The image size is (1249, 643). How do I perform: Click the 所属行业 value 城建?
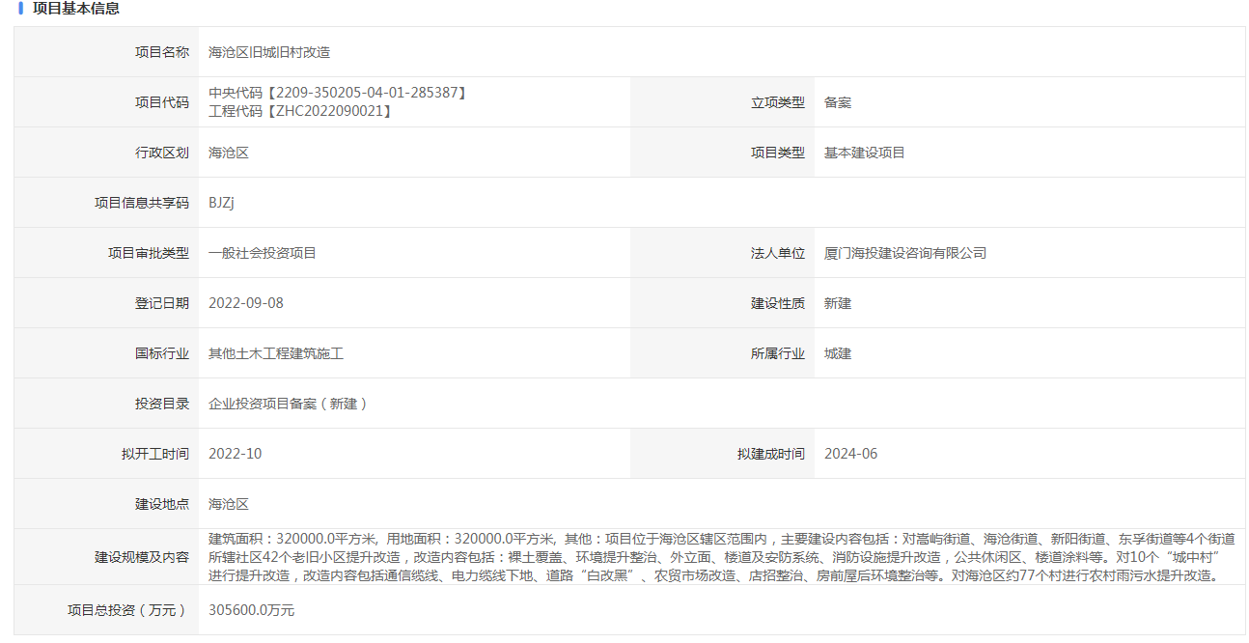point(838,353)
